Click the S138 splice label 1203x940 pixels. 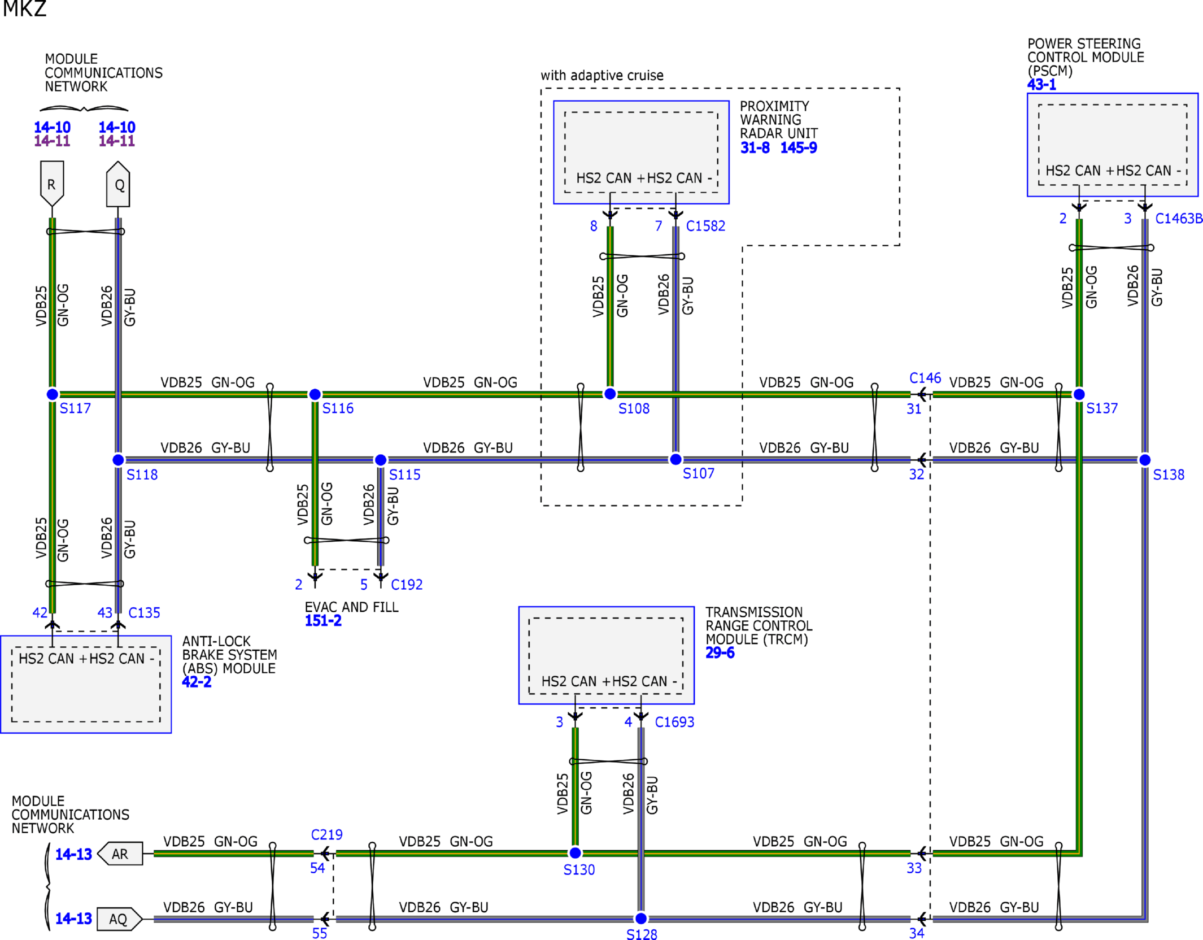pyautogui.click(x=1169, y=475)
